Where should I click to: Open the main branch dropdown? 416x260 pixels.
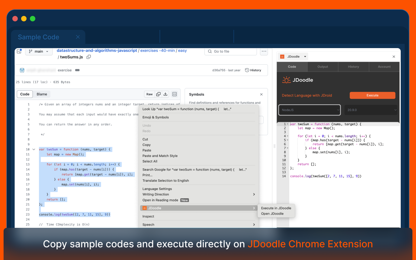tap(39, 51)
